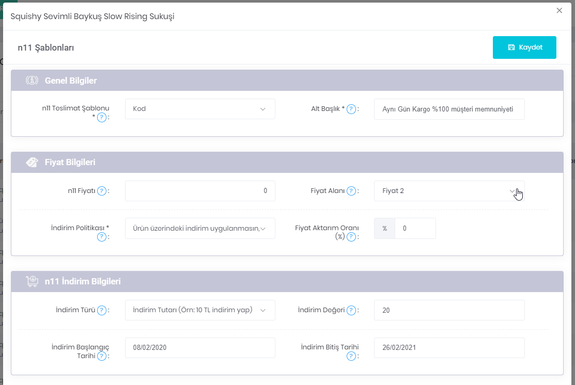Focus the n11 Fiyatı input field
The image size is (575, 385).
200,191
